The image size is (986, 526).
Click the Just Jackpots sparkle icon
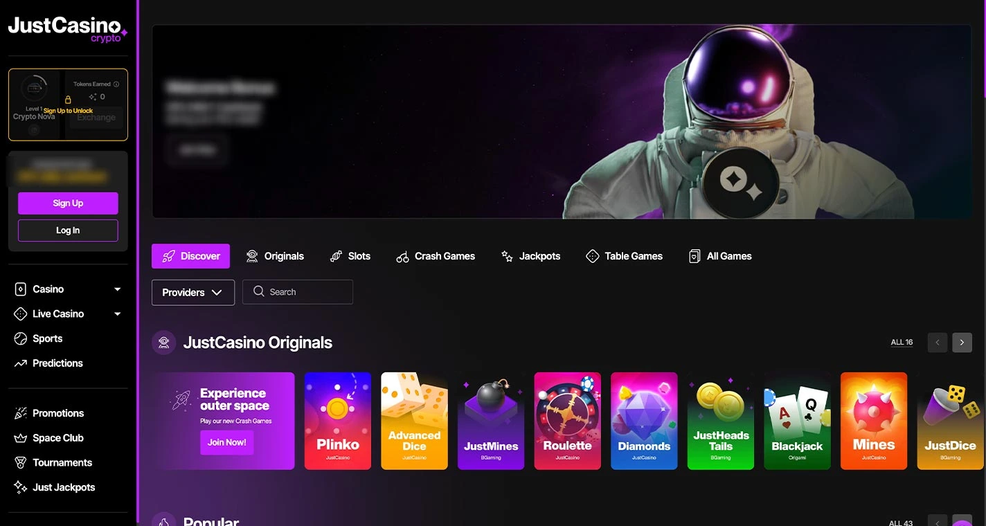pyautogui.click(x=21, y=487)
